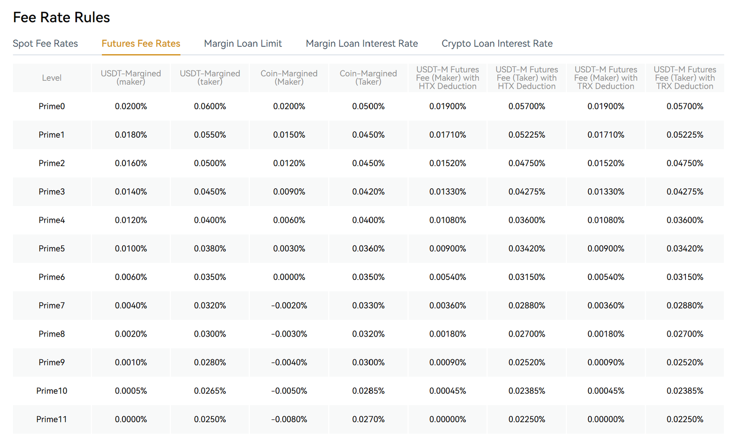This screenshot has height=442, width=736.
Task: View the Crypto Loan Interest Rate tab
Action: [x=497, y=43]
